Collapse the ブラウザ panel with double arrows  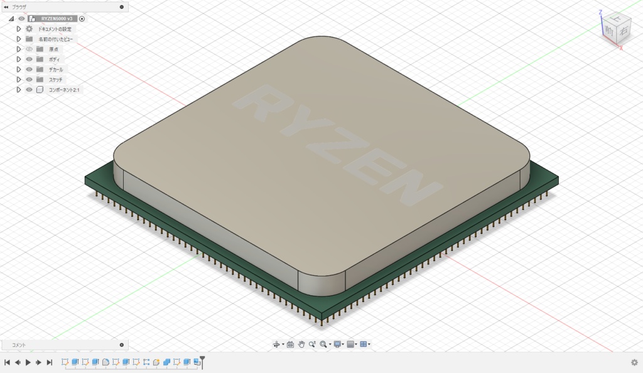pyautogui.click(x=6, y=7)
